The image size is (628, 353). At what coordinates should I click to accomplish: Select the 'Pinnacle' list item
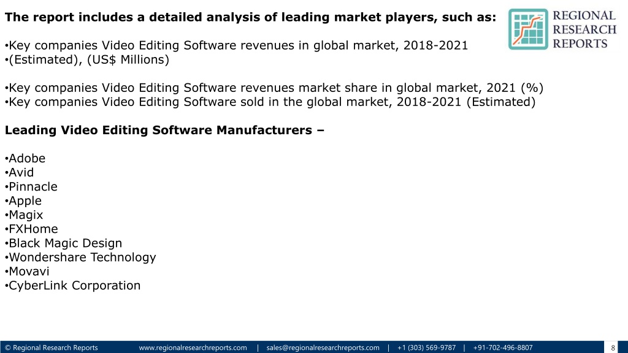click(31, 186)
